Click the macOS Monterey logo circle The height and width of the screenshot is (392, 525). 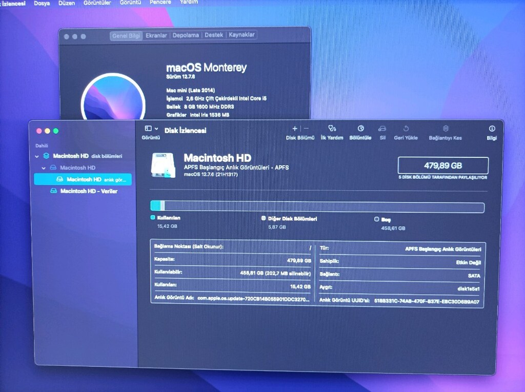point(113,97)
